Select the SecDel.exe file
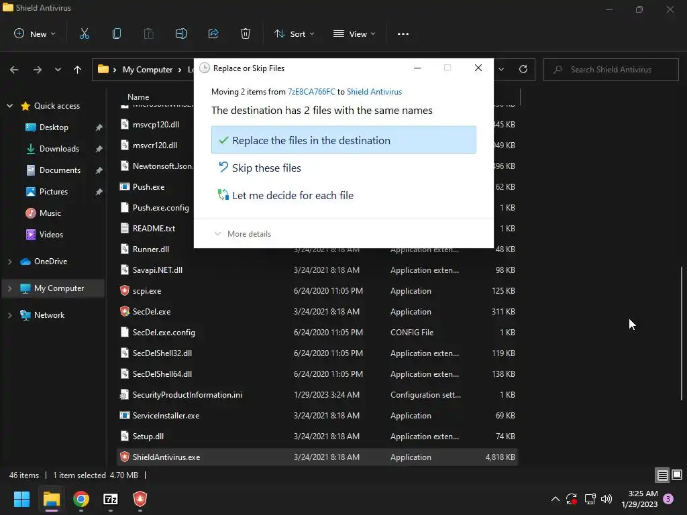687x515 pixels. point(317,312)
